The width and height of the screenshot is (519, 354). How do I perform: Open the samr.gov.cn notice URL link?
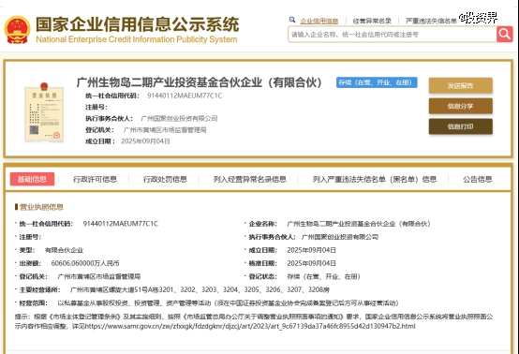coord(250,326)
